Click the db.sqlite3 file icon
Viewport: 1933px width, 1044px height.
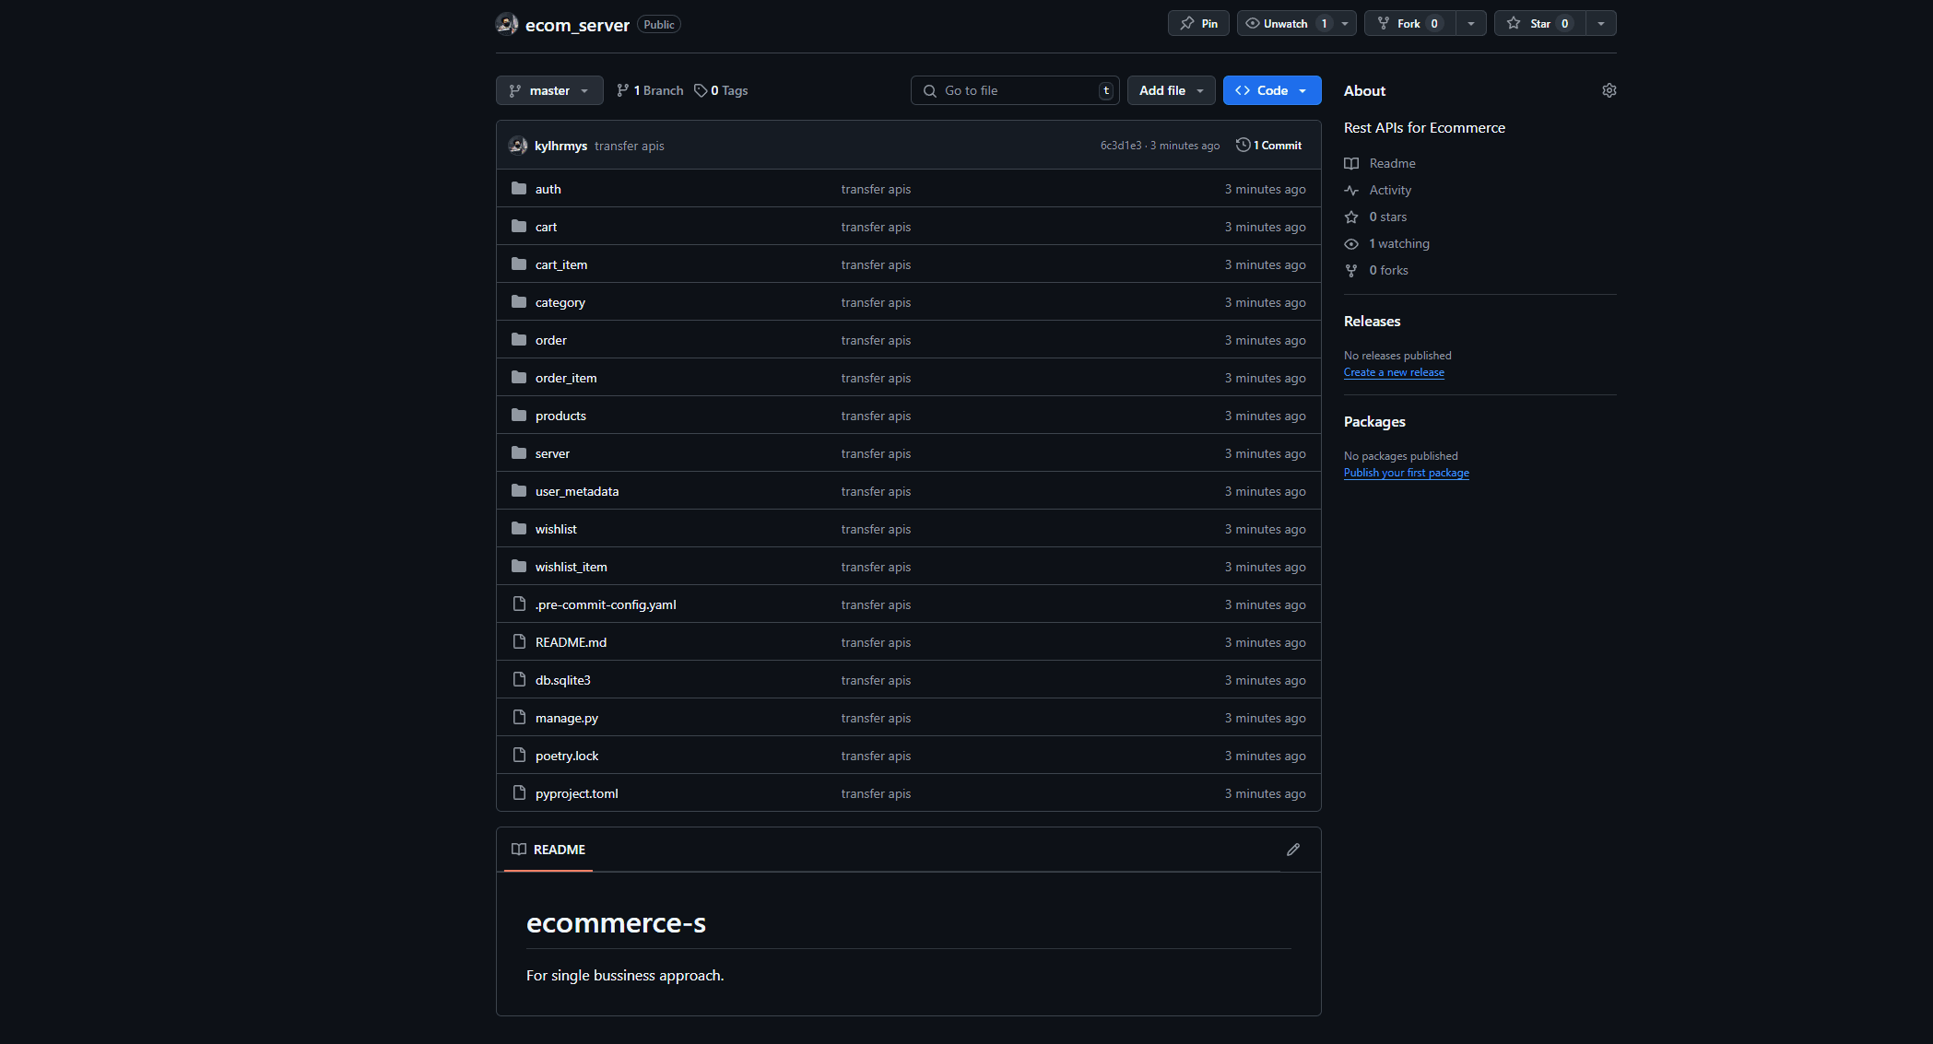(x=519, y=680)
